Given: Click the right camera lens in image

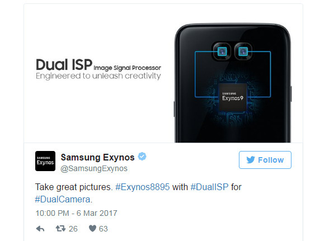Looking at the screenshot, I should tap(243, 51).
